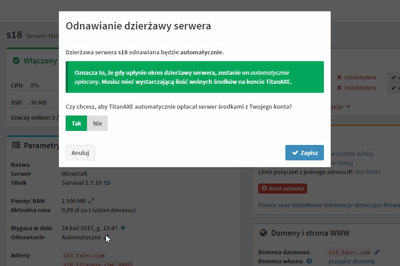The height and width of the screenshot is (266, 400).
Task: Click the 'Odnawianie dzierżawy serwera' dialog title
Action: tap(138, 26)
